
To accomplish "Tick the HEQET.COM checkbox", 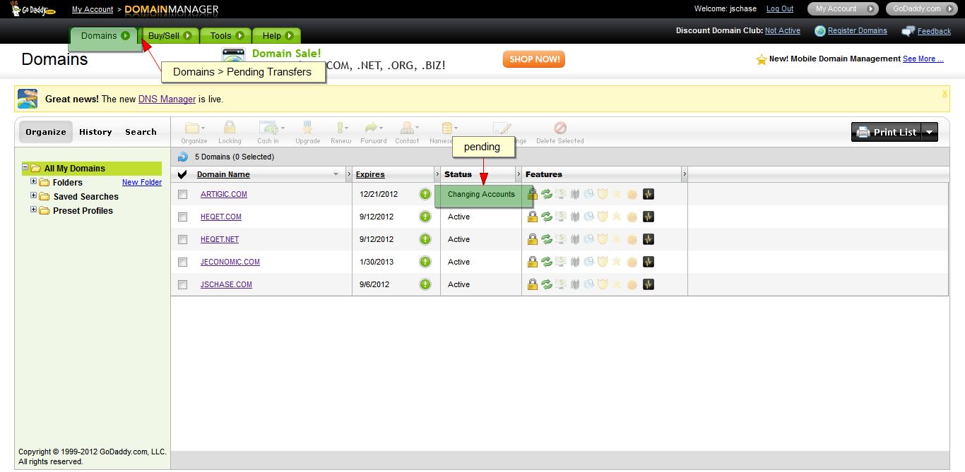I will point(182,217).
